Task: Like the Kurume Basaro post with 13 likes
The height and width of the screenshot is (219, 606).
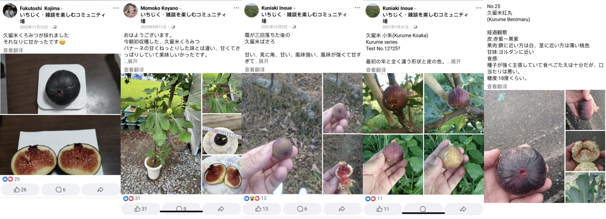Action: (262, 209)
